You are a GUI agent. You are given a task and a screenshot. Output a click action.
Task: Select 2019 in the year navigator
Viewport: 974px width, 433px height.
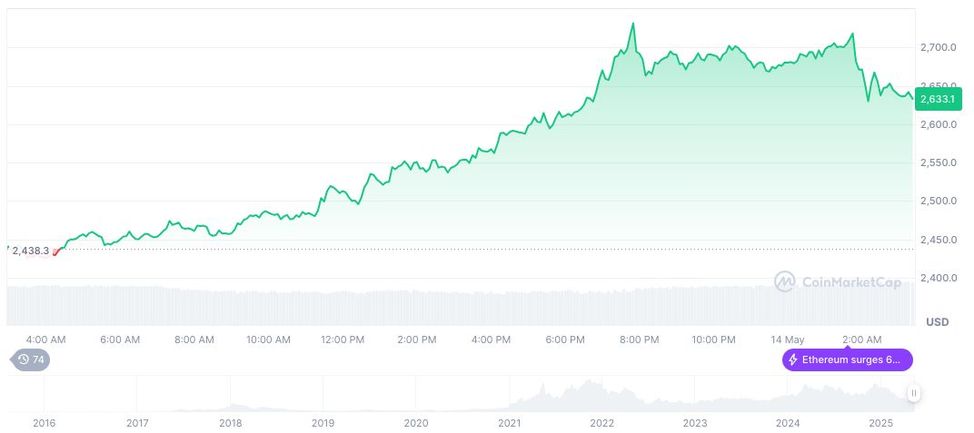323,422
